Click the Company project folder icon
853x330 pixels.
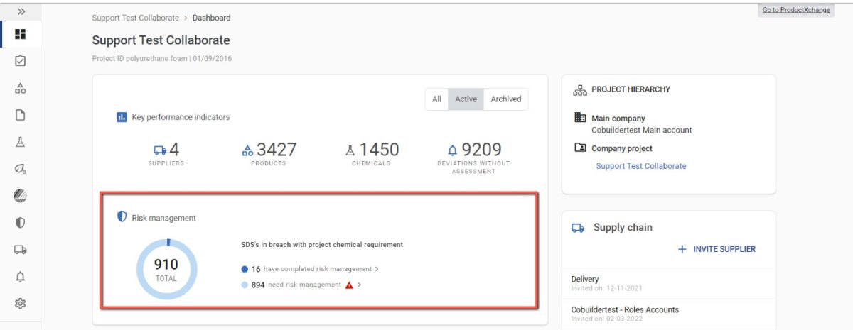(580, 148)
